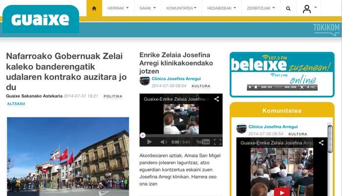Expand the Herriak menu

(118, 8)
